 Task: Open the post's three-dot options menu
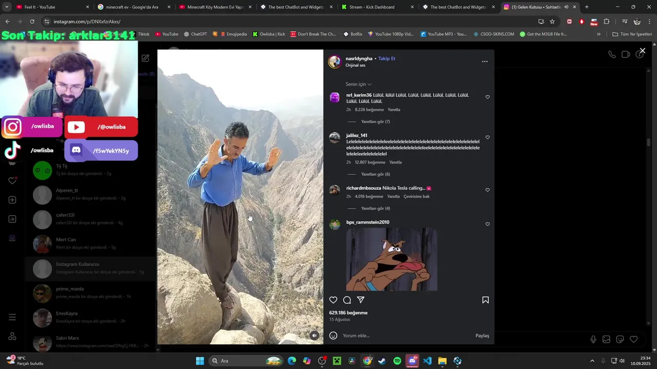(x=485, y=61)
